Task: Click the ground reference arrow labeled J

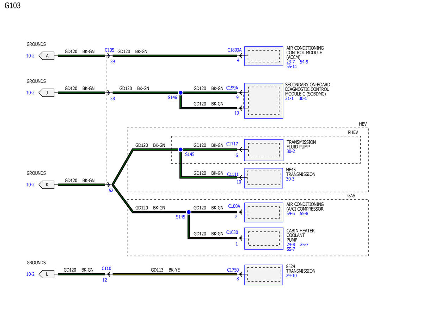Action: pyautogui.click(x=47, y=93)
